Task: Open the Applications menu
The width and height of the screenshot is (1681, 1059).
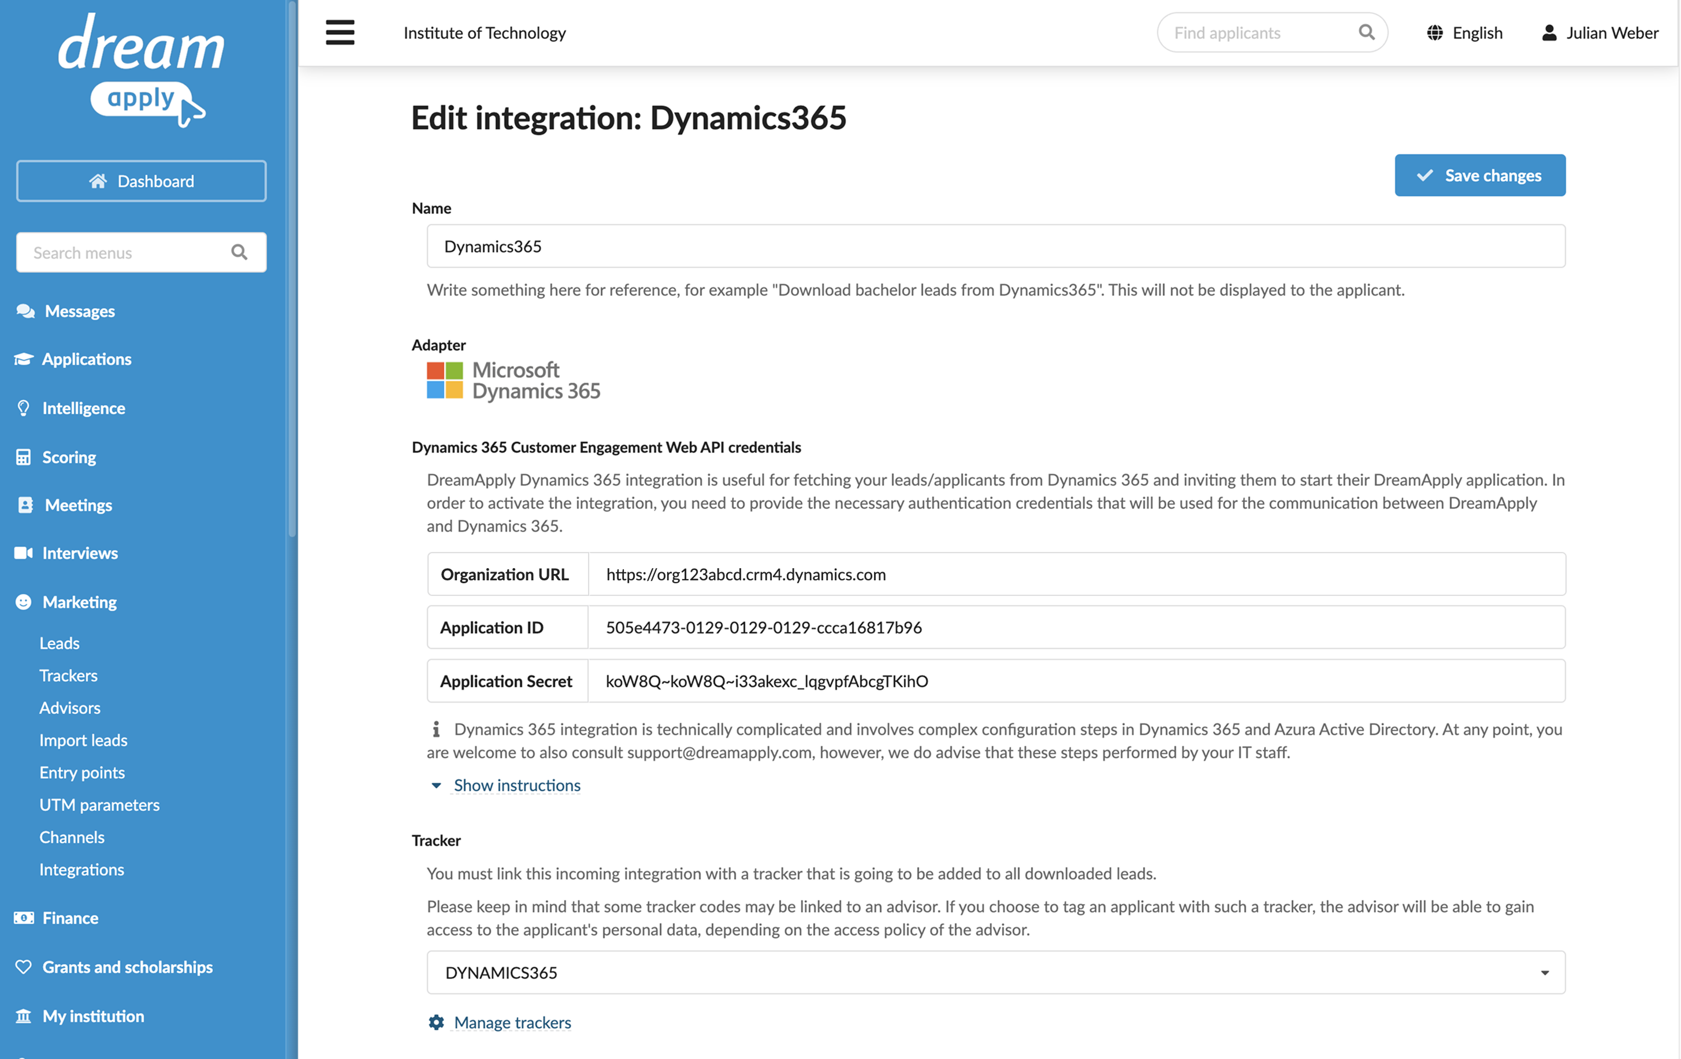Action: tap(87, 359)
